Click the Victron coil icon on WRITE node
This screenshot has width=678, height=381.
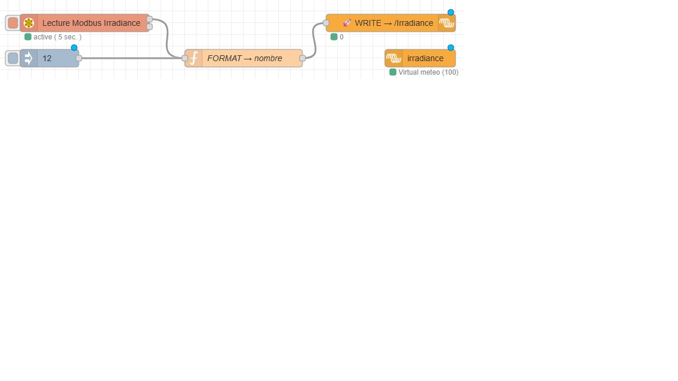point(447,23)
